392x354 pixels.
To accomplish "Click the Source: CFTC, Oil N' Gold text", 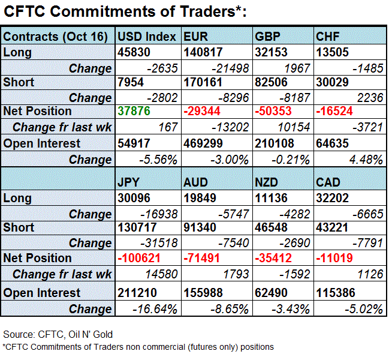I will click(59, 334).
